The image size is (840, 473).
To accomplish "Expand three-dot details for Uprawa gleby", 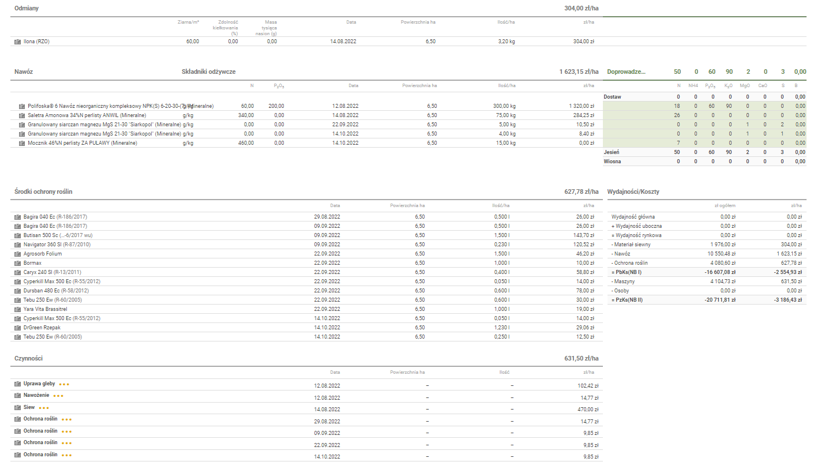I will tap(64, 384).
